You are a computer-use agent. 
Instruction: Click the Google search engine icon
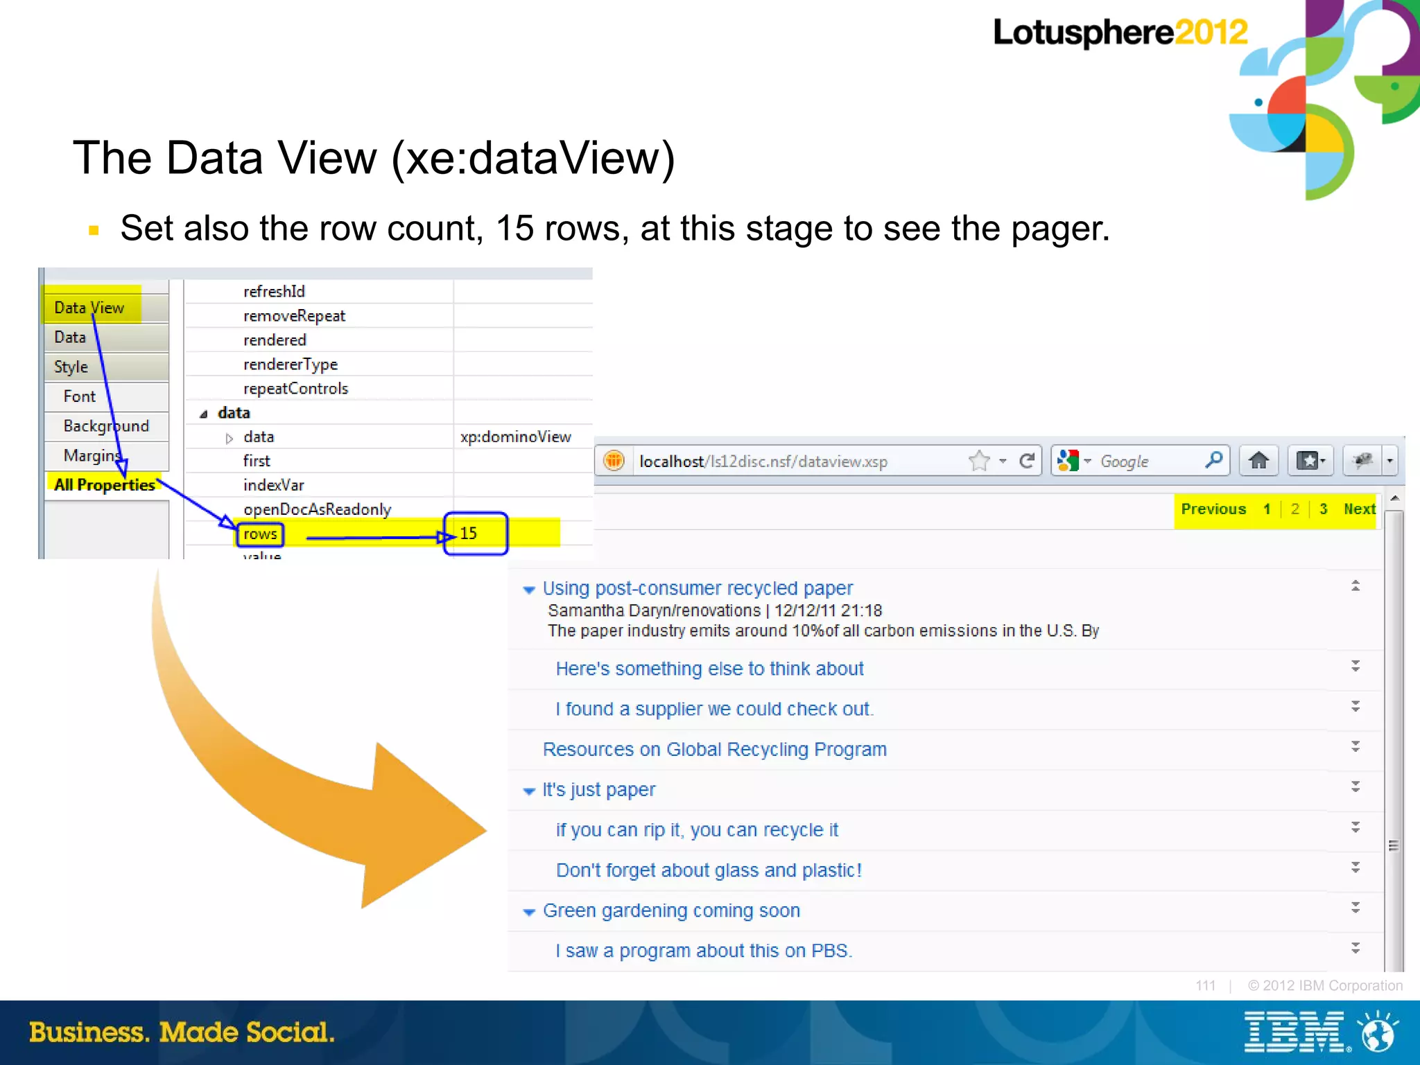1068,461
